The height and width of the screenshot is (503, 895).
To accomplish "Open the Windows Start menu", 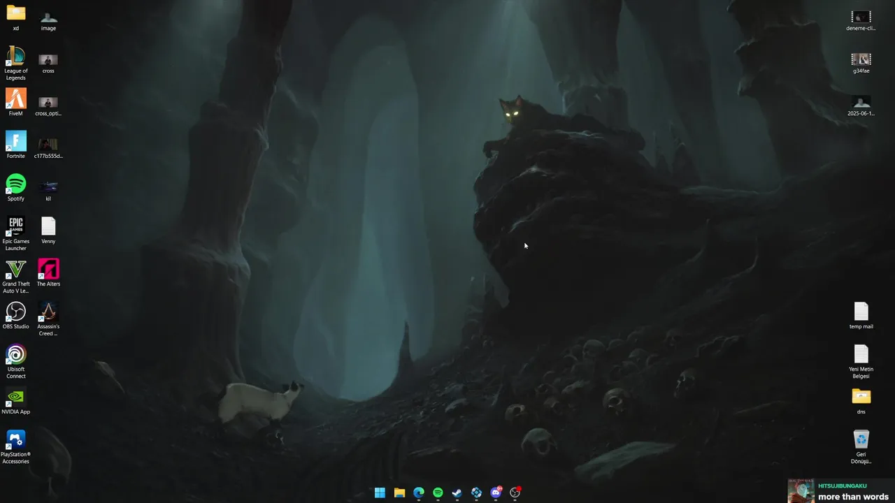I will point(380,493).
